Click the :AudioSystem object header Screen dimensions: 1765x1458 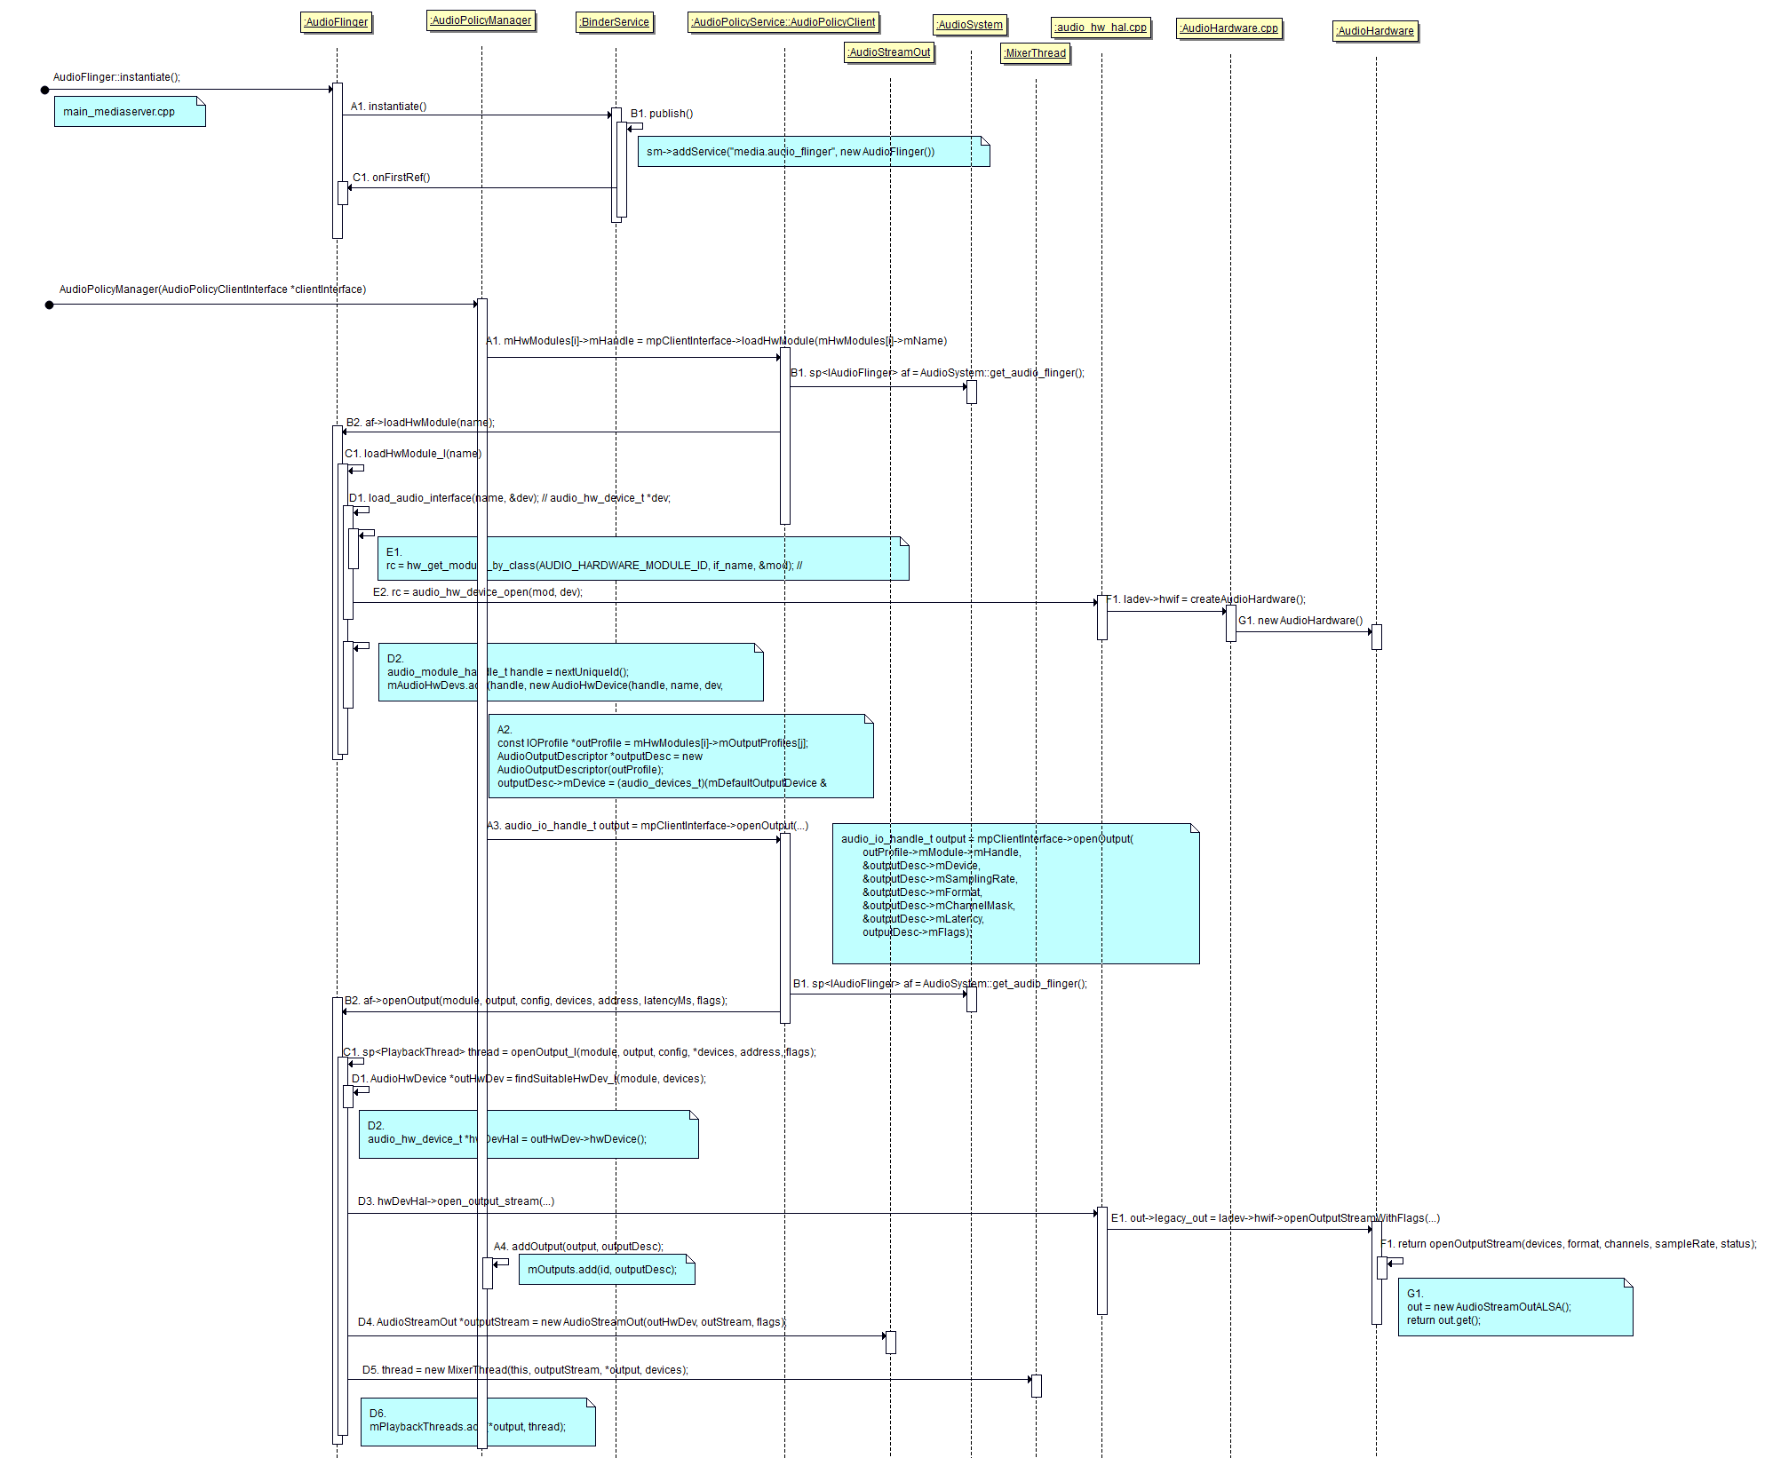pos(970,25)
